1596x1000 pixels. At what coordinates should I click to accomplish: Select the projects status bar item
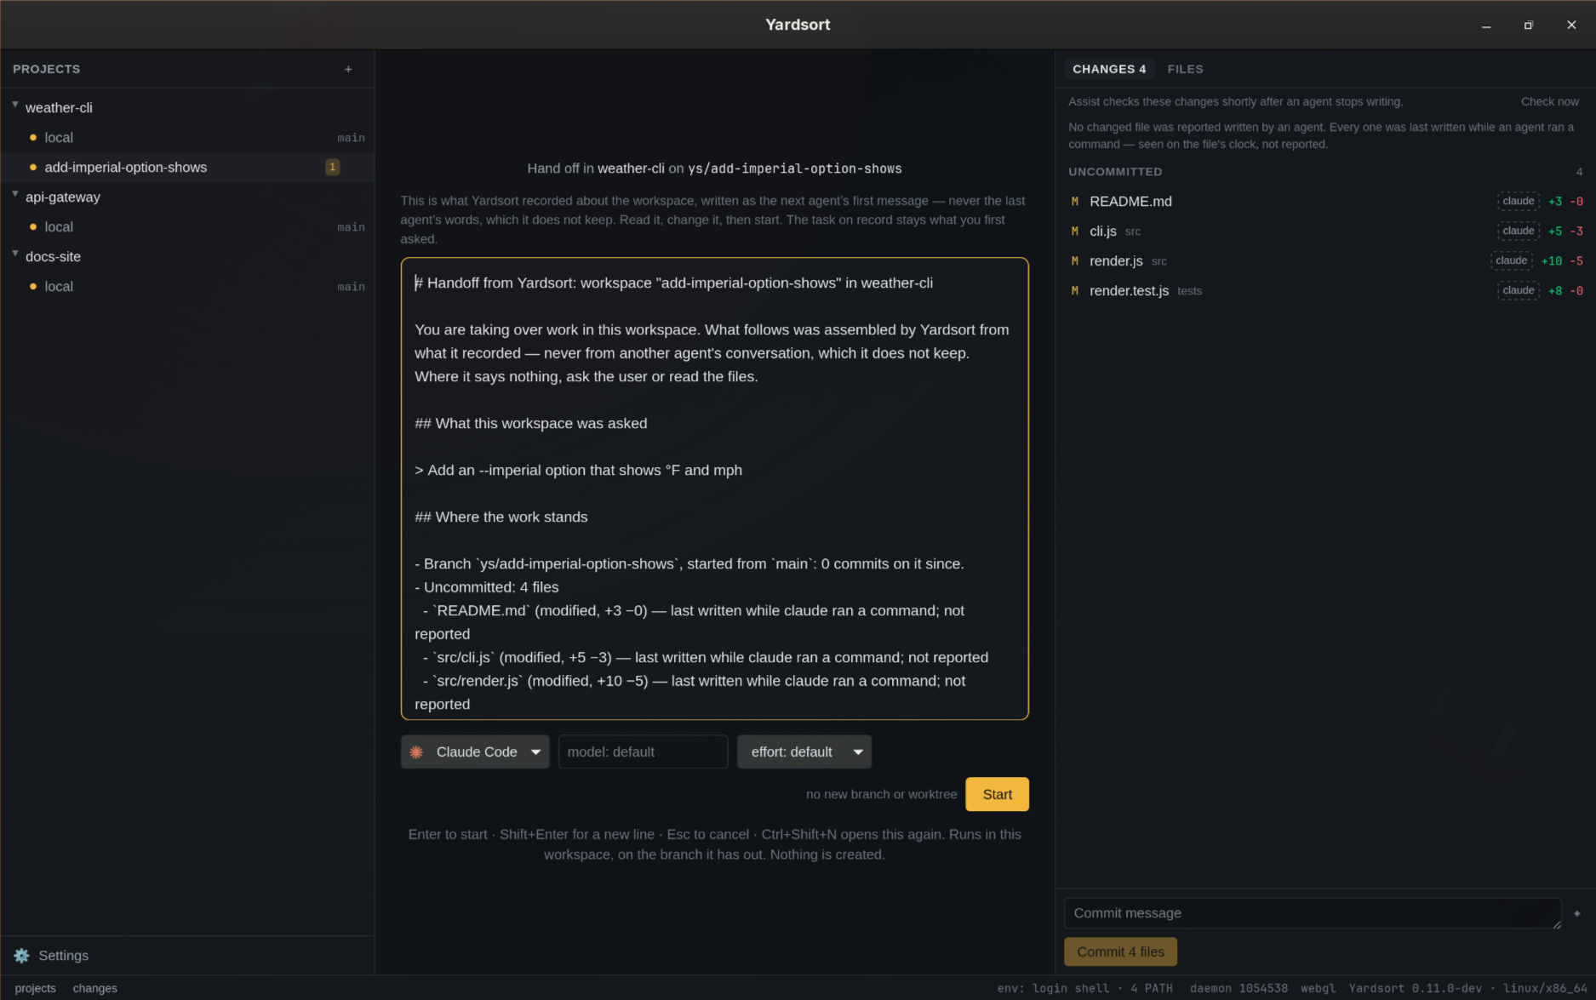36,988
